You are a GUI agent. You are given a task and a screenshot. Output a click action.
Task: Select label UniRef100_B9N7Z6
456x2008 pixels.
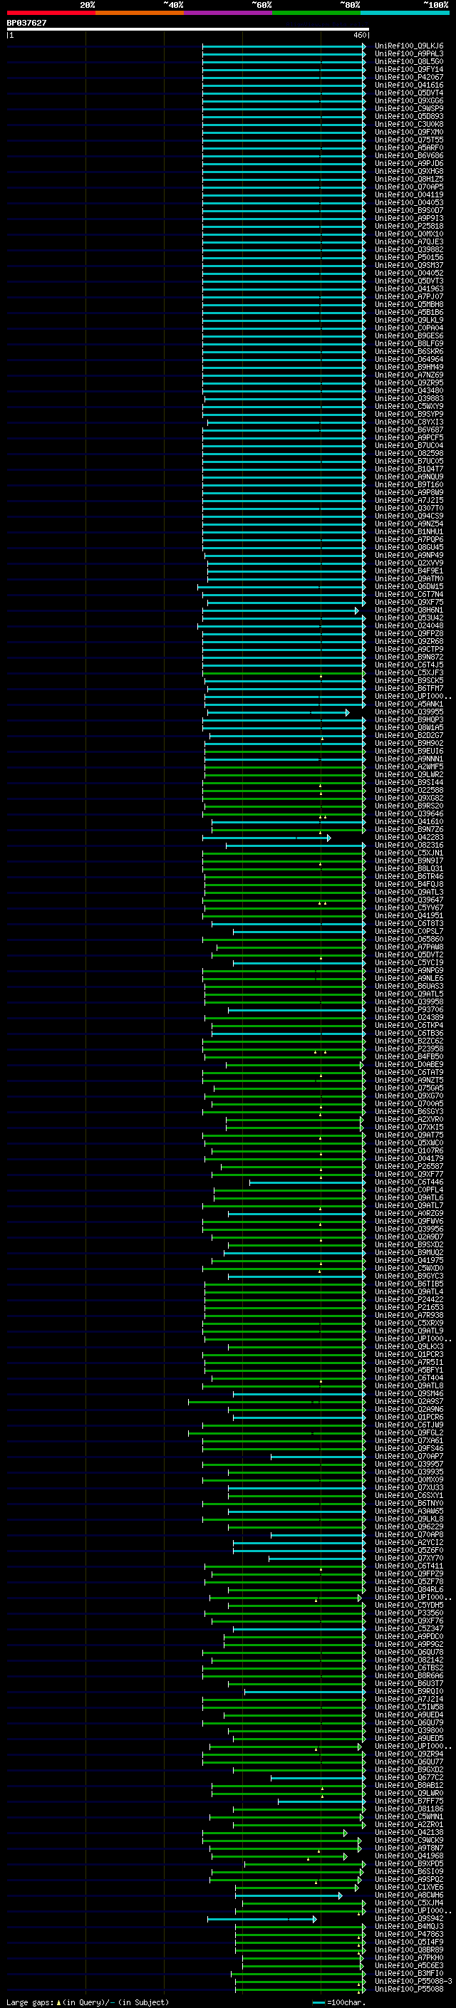coord(409,829)
